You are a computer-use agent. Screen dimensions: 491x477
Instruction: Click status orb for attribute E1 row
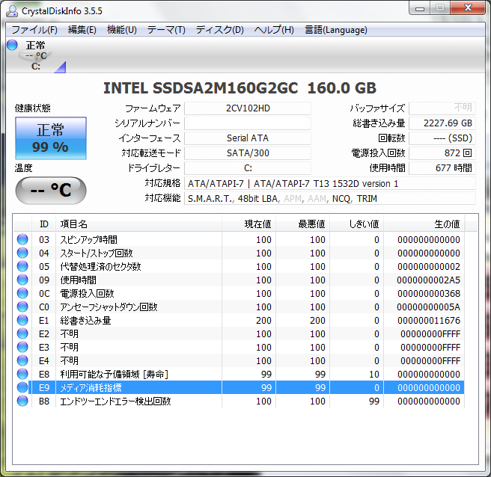point(22,320)
